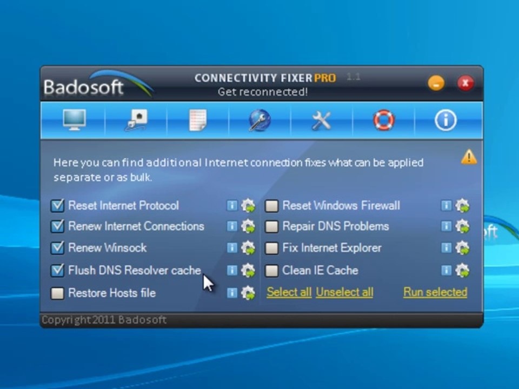The image size is (519, 389).
Task: Run the Renew Internet Connections gear icon
Action: click(248, 226)
